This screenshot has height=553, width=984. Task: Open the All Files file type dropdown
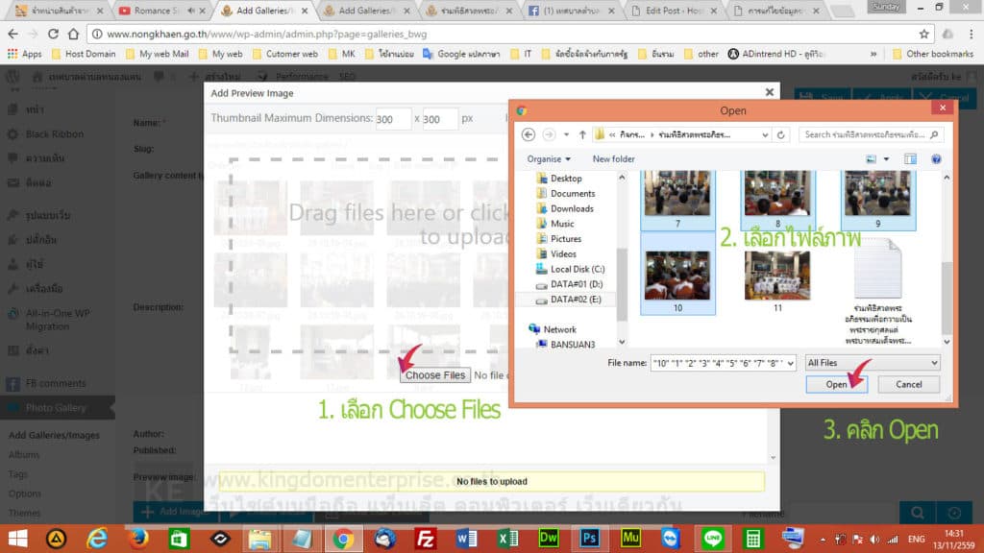pos(871,363)
